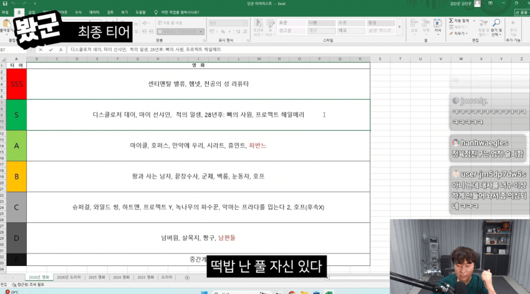Switch to the 데이터 ribbon tab

tap(94, 12)
